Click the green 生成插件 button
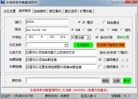 coord(83,45)
